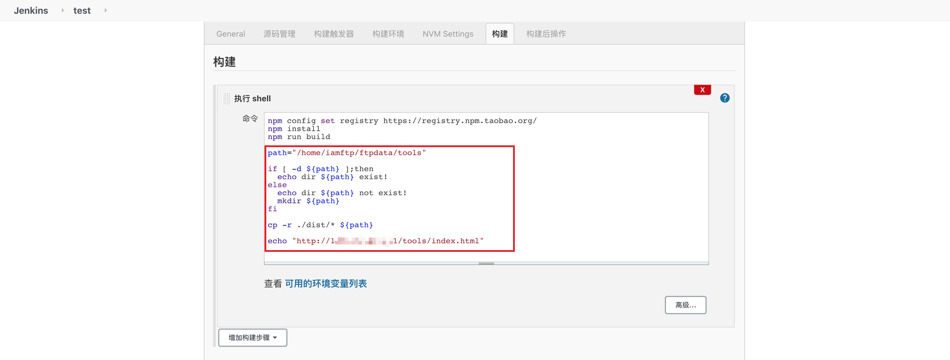Open the 增加构建步骤 dropdown
Viewport: 950px width, 360px height.
(x=253, y=337)
